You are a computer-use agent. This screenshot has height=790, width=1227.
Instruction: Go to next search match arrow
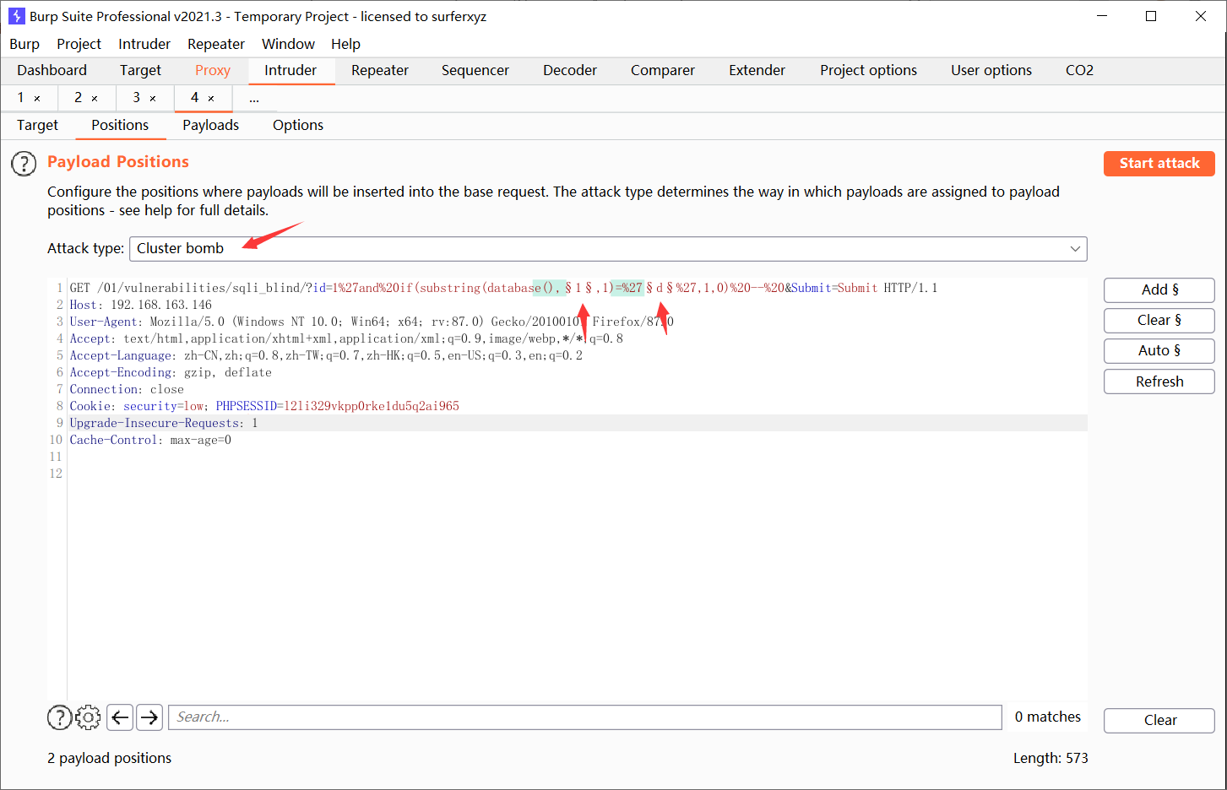[x=149, y=717]
